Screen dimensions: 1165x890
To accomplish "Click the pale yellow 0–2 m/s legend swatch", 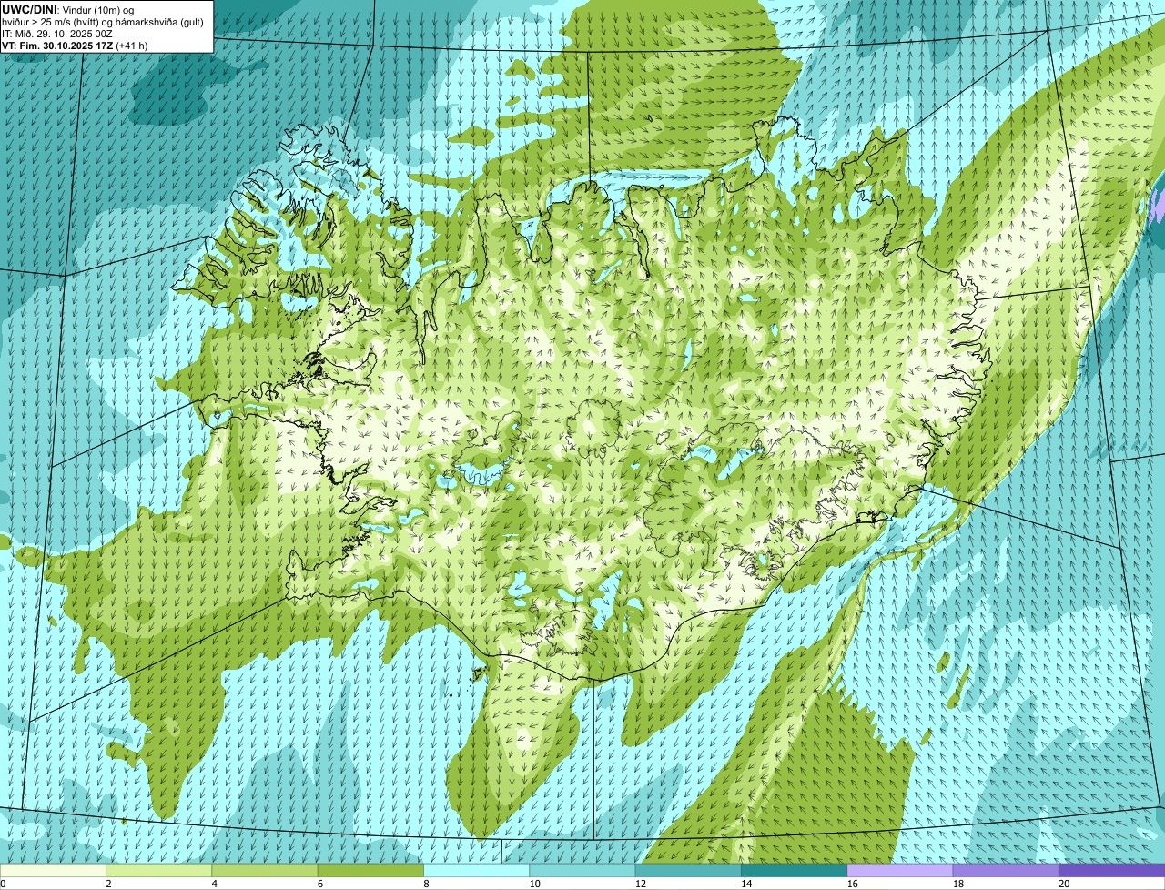I will (x=53, y=870).
